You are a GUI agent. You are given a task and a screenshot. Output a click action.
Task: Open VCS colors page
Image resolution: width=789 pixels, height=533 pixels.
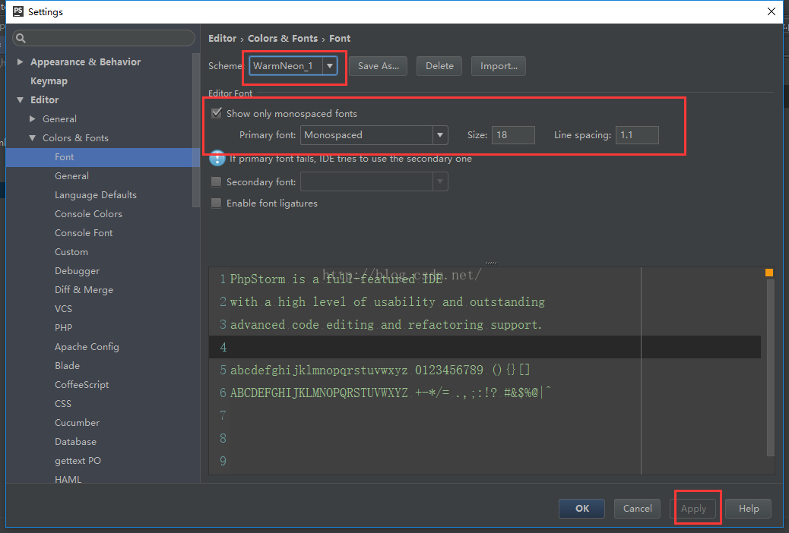[x=63, y=309]
